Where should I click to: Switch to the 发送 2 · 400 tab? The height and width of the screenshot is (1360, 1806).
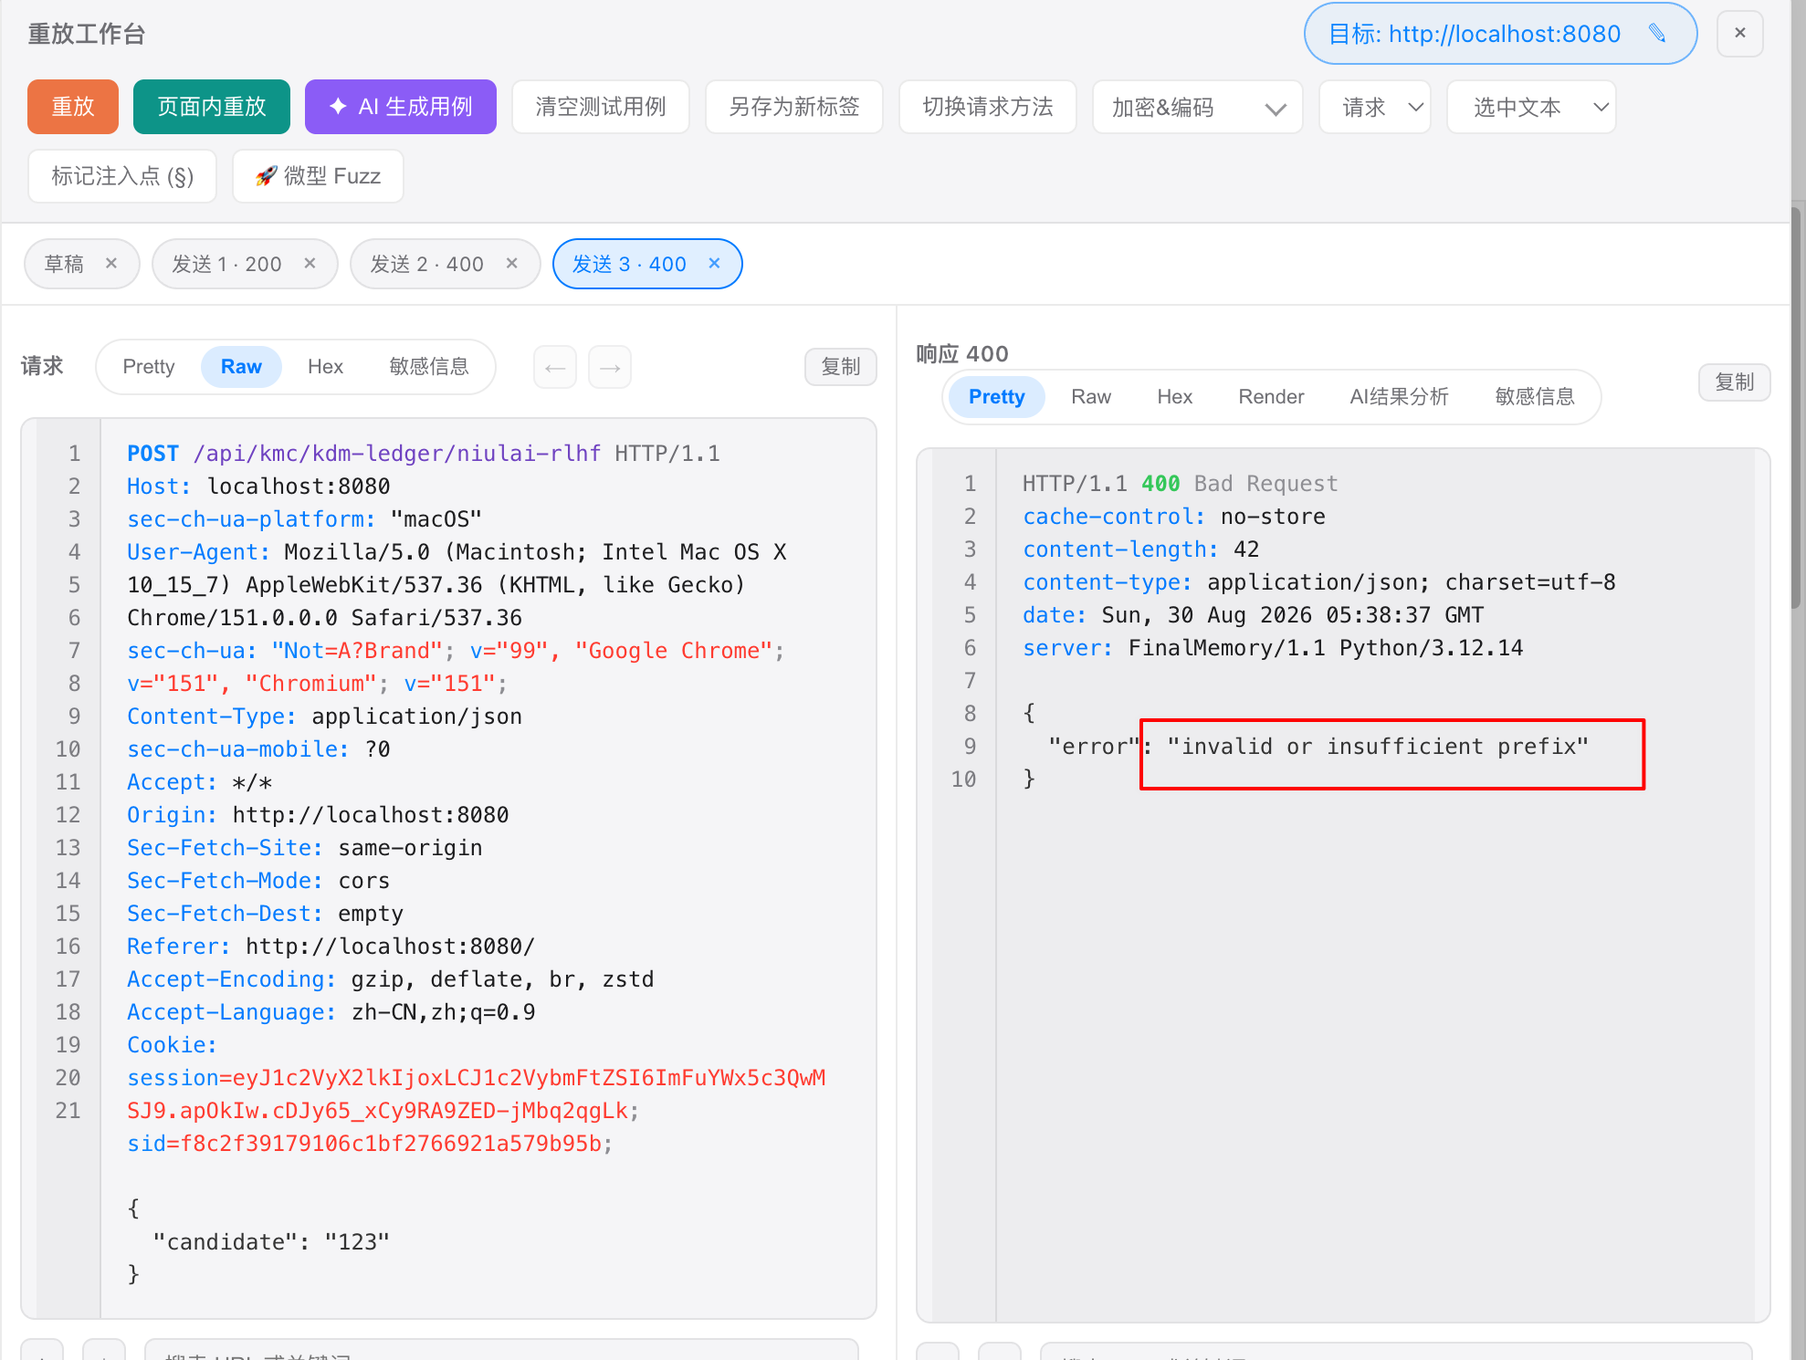426,264
